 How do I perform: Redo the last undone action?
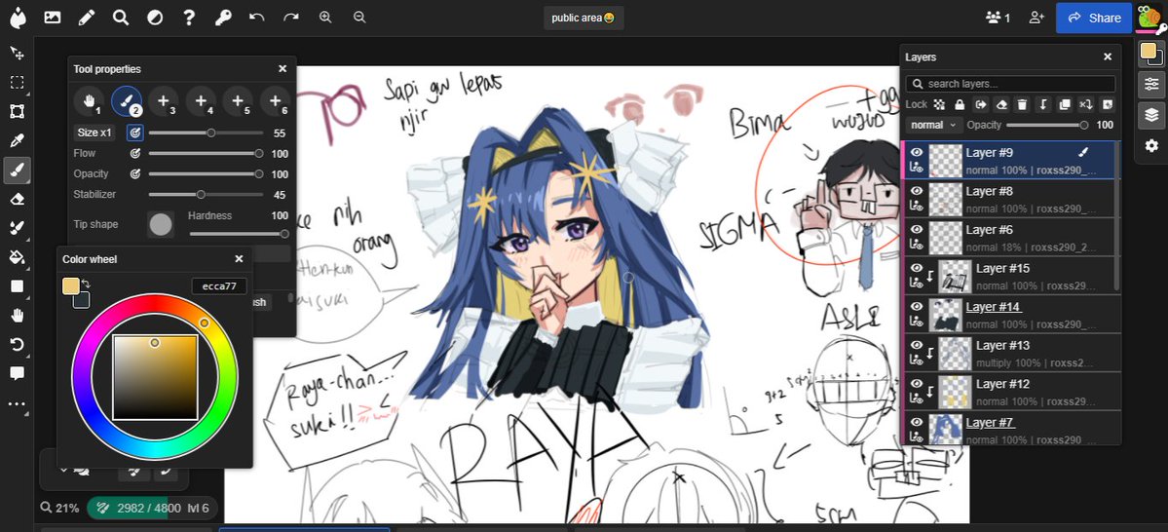291,18
